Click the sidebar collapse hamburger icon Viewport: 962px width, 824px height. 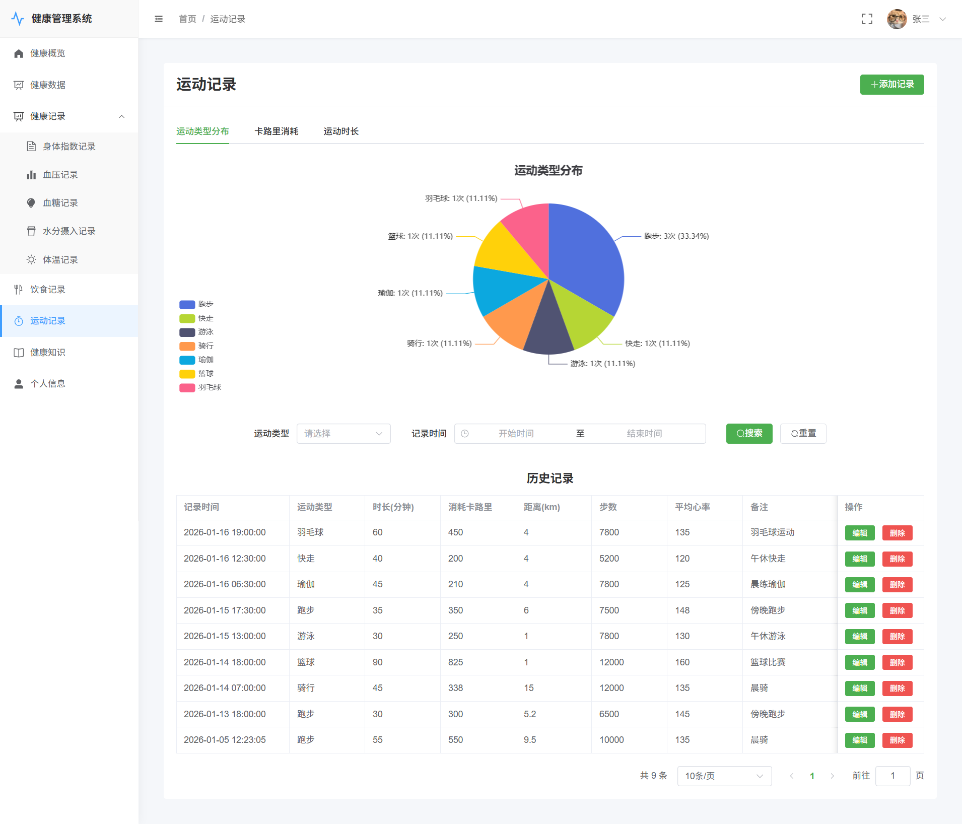pyautogui.click(x=159, y=19)
